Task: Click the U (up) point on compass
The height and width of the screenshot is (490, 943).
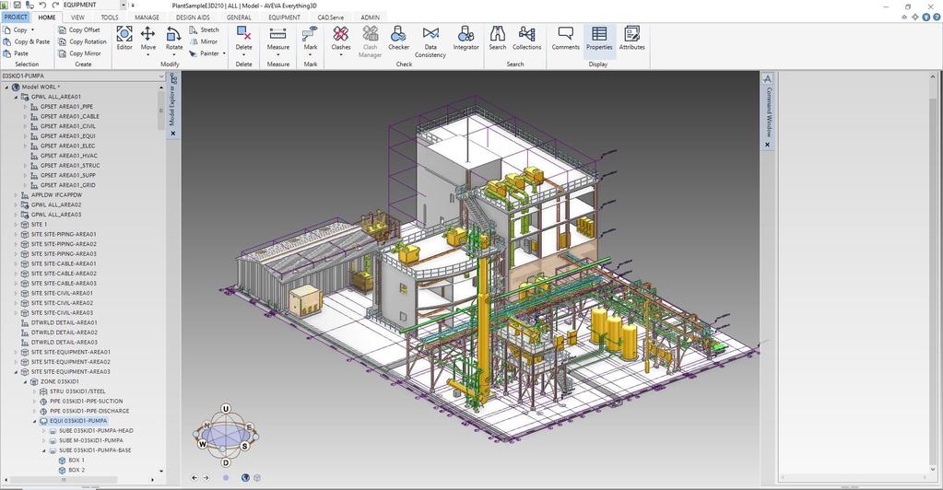Action: 226,409
